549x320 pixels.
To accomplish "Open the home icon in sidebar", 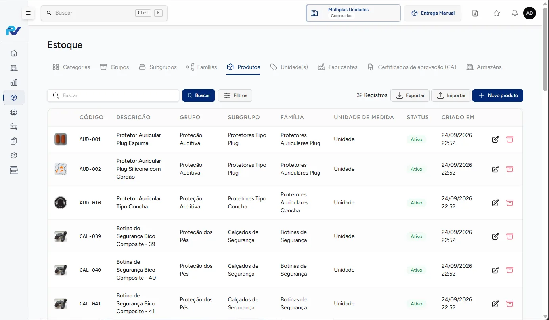I will (x=14, y=53).
